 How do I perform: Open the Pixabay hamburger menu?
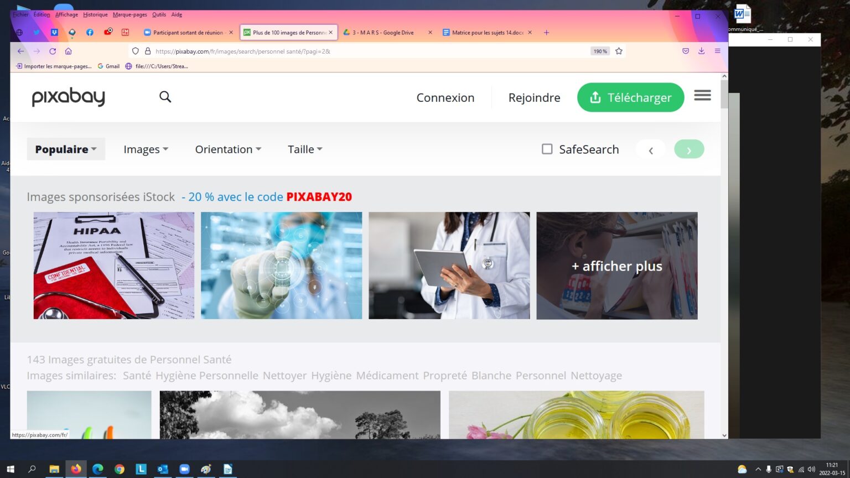pos(702,96)
